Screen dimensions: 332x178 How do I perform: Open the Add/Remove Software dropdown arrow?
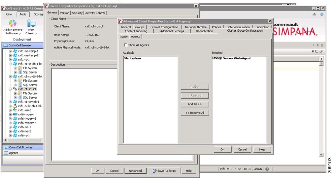point(20,34)
